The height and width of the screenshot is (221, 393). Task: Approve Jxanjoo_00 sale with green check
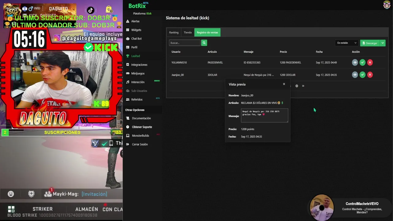pyautogui.click(x=362, y=75)
